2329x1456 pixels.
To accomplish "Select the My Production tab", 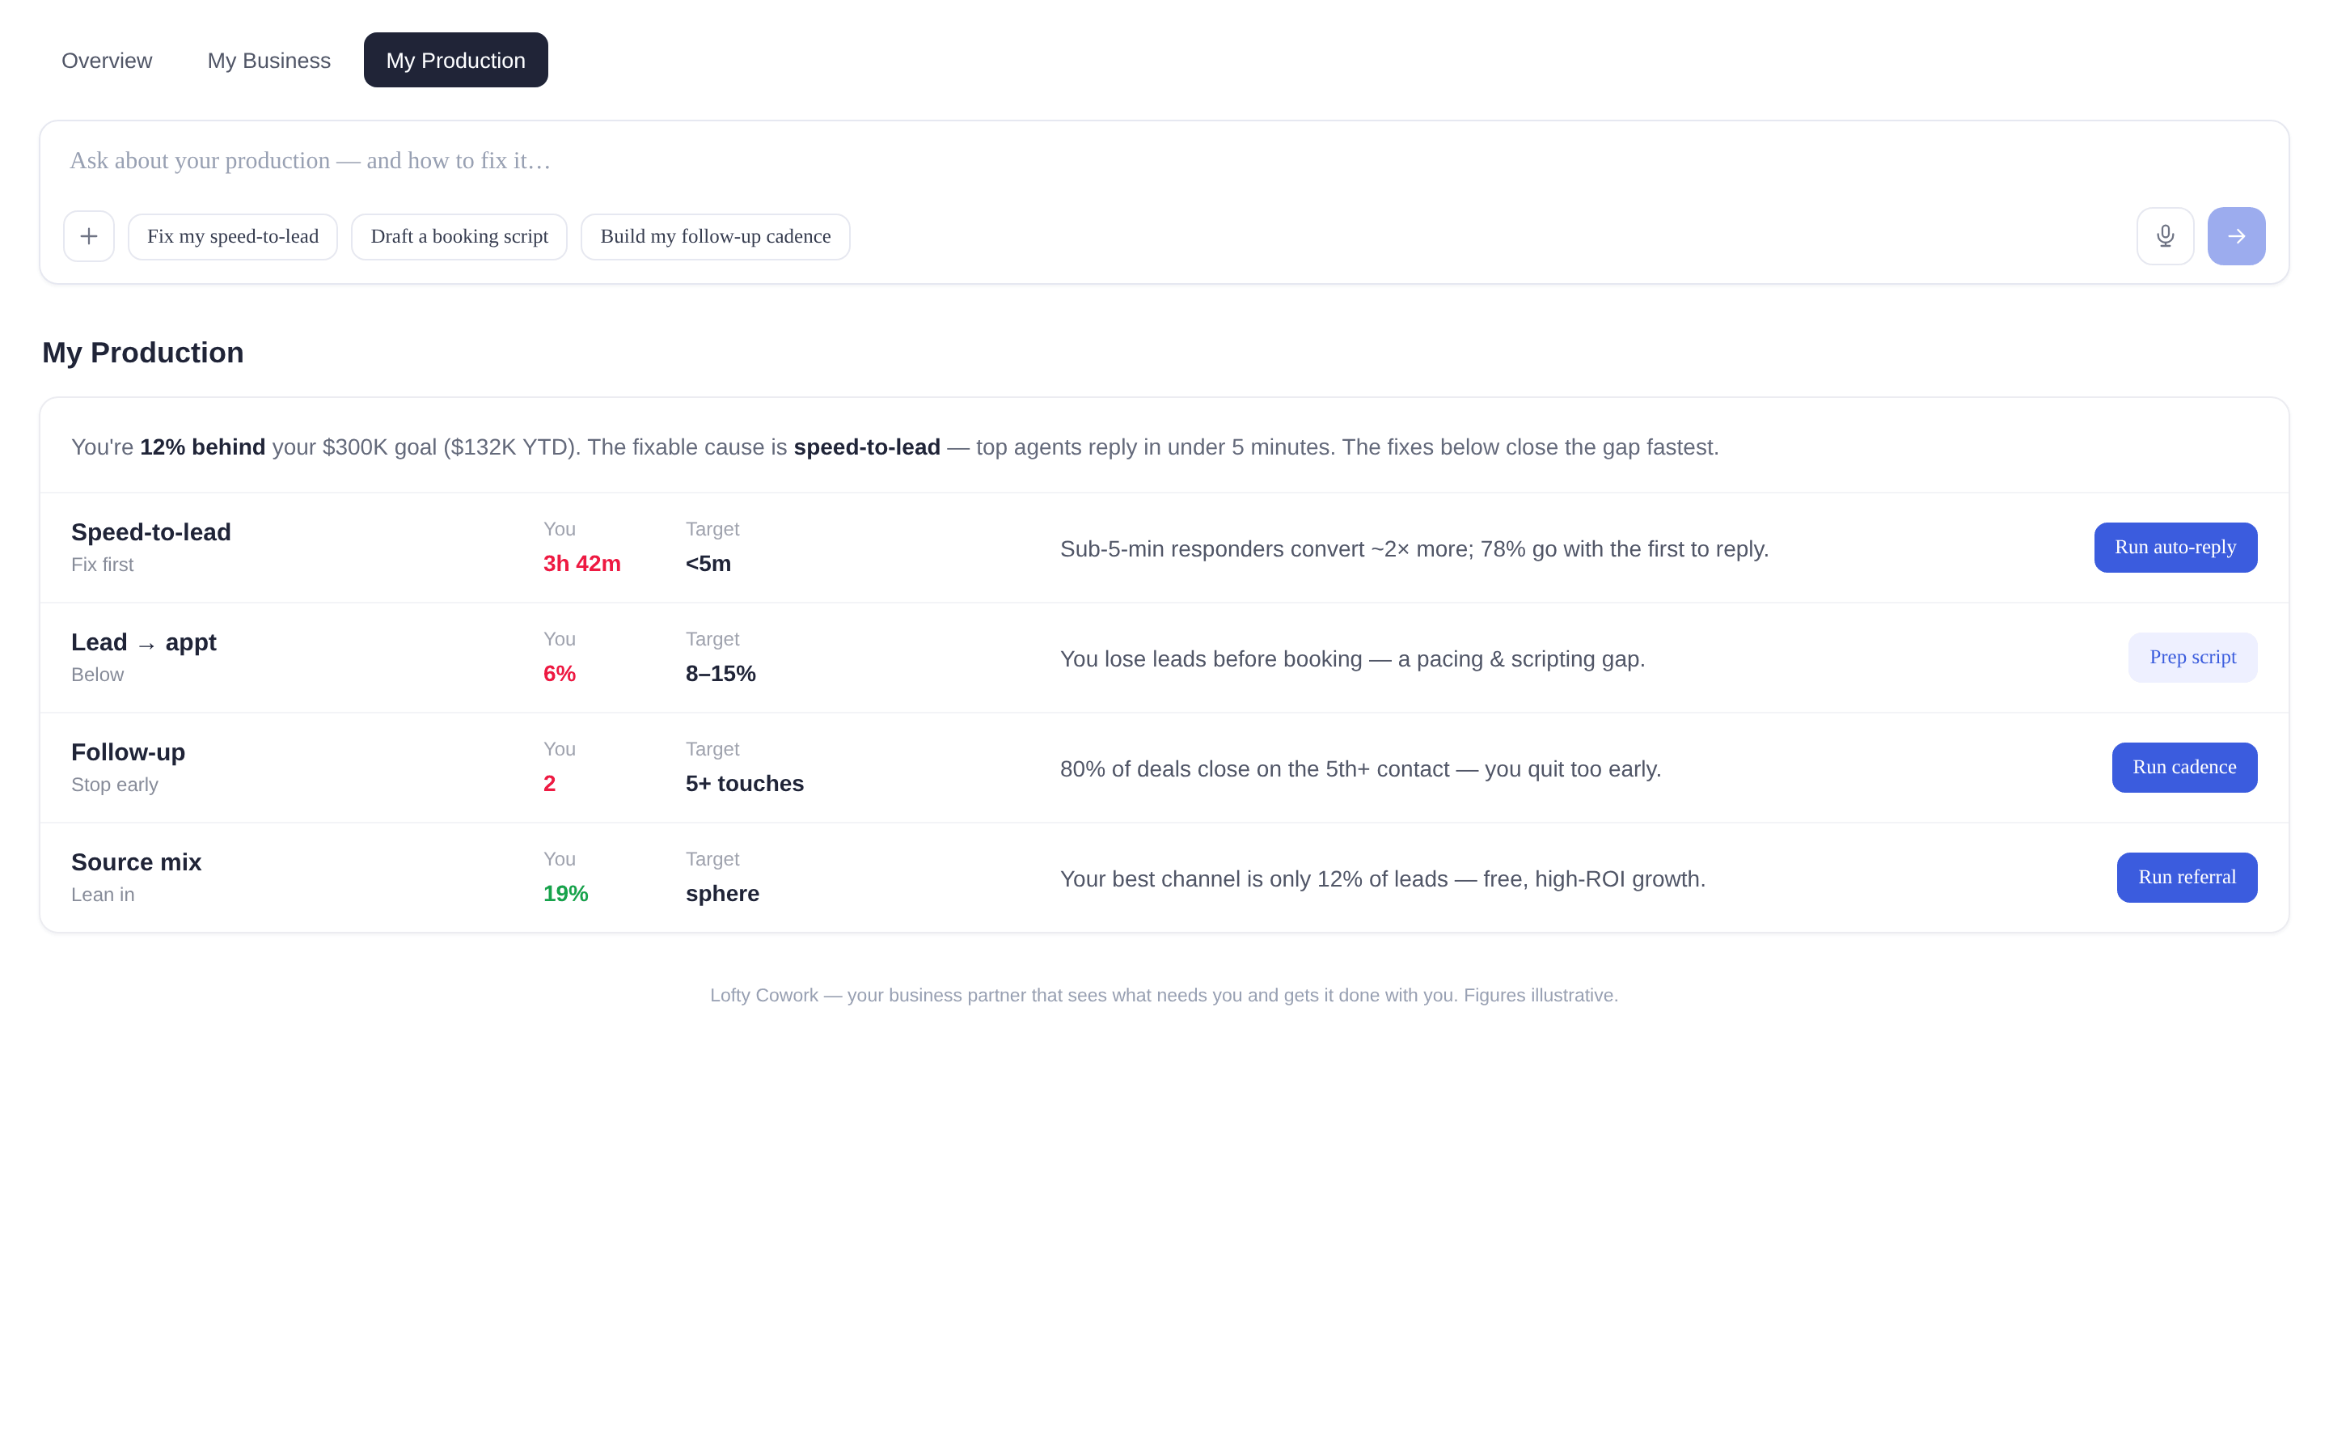I will click(x=456, y=61).
